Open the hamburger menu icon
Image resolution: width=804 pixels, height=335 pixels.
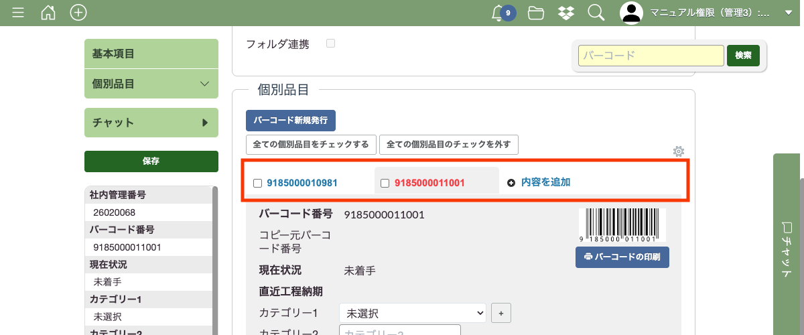pos(18,13)
